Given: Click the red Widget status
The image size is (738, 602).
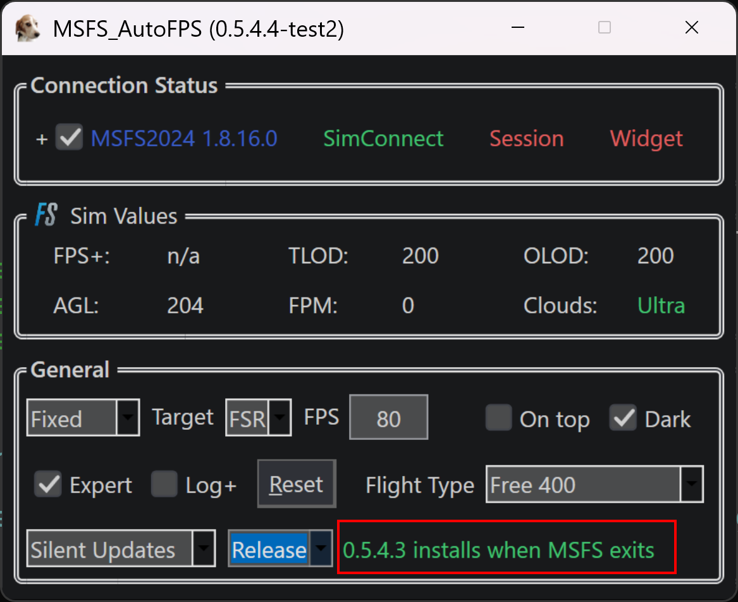Looking at the screenshot, I should tap(646, 139).
